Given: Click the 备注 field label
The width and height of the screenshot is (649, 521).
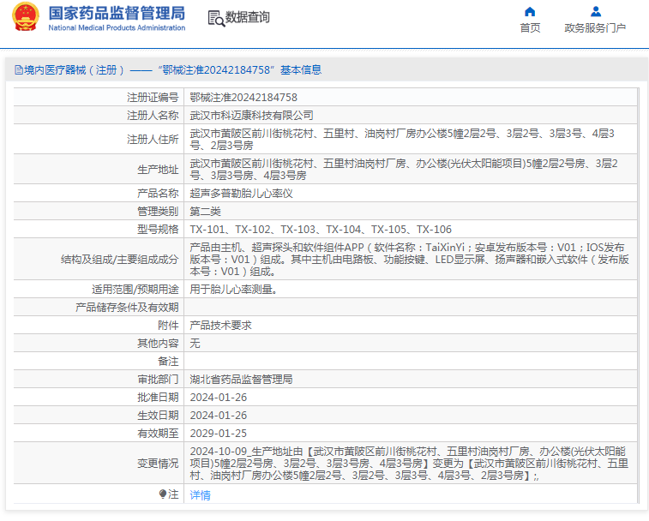Looking at the screenshot, I should coord(168,362).
